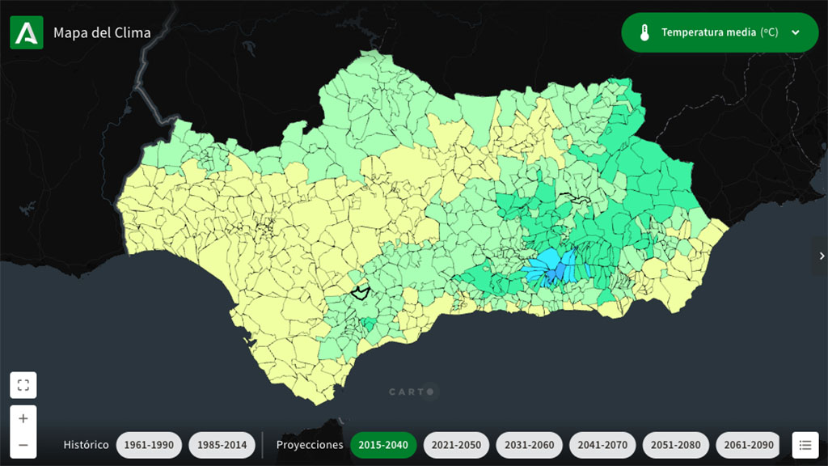Zoom out with the minus button

(23, 445)
